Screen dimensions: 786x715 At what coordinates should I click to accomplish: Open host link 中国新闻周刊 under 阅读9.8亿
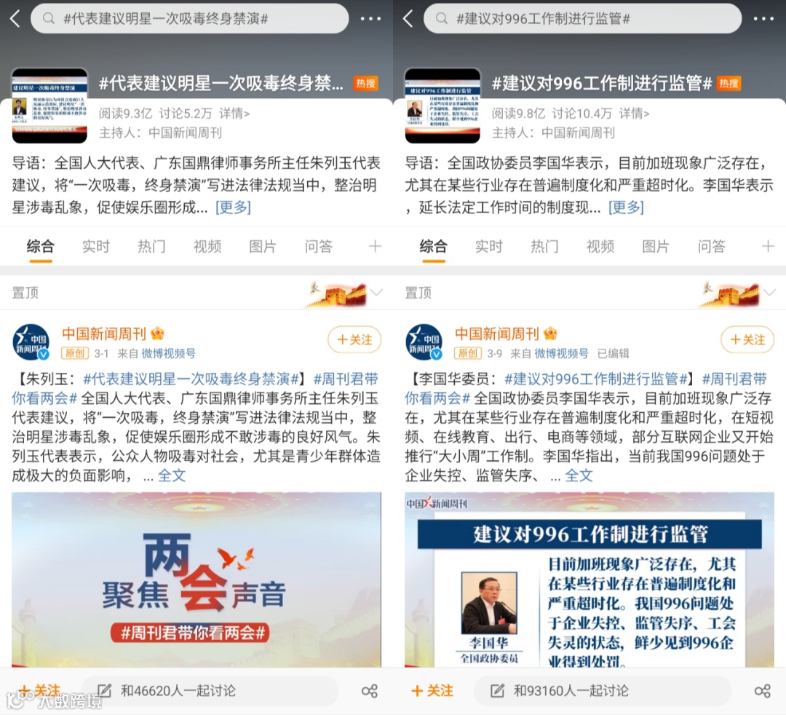click(x=578, y=133)
